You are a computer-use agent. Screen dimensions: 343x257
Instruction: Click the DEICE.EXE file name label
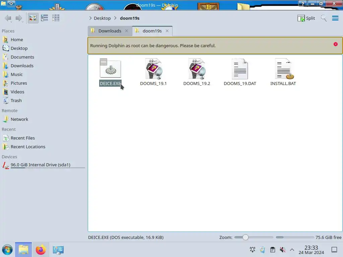tap(110, 83)
